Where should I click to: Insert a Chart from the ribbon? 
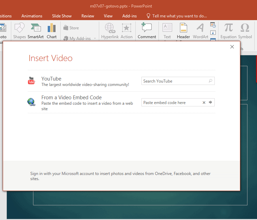(51, 31)
